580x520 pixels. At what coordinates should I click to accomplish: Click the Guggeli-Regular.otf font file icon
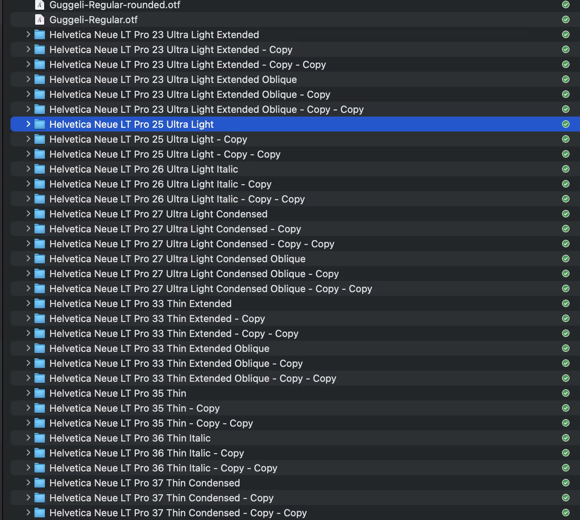tap(39, 19)
